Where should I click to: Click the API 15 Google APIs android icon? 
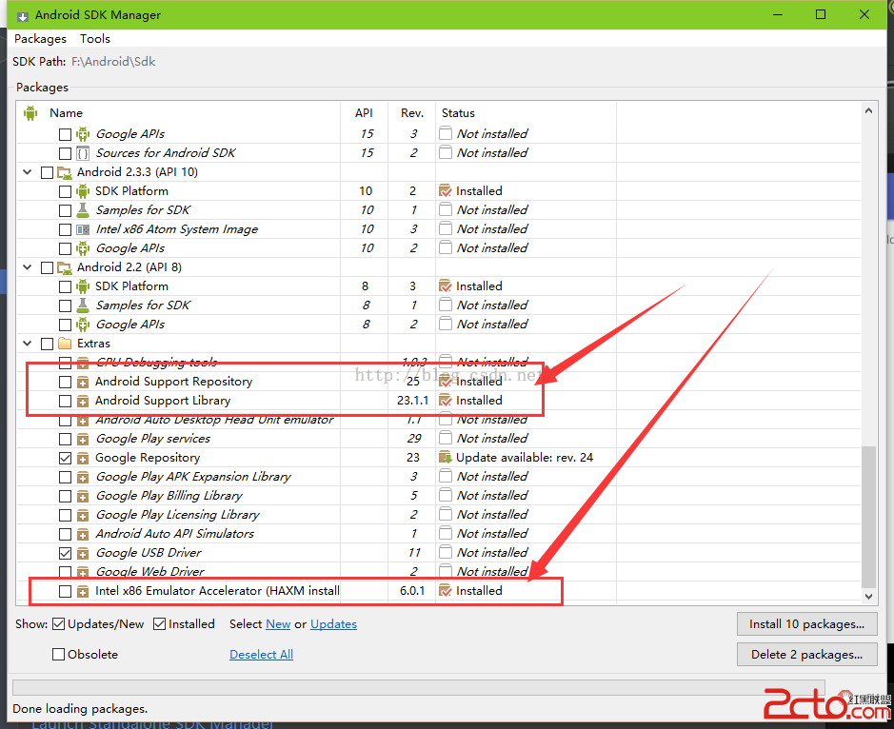coord(83,134)
